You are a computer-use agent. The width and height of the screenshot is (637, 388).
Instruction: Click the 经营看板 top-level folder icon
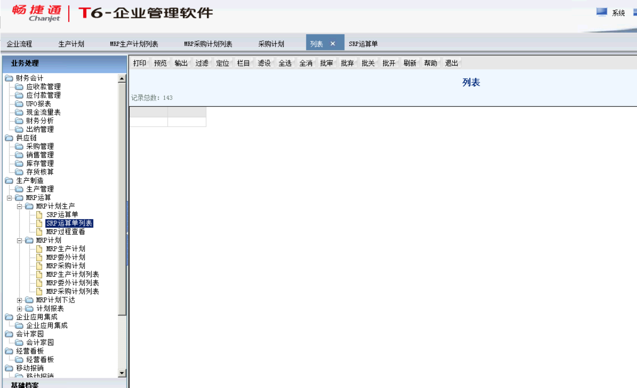[x=9, y=351]
